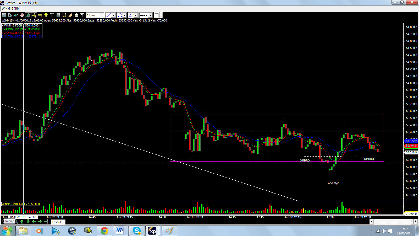
Task: Select the eraser hand icon
Action: pyautogui.click(x=70, y=15)
